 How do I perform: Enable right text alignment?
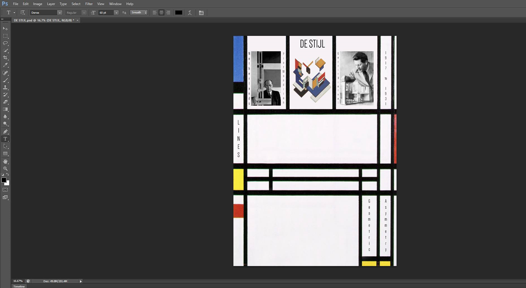(x=168, y=13)
